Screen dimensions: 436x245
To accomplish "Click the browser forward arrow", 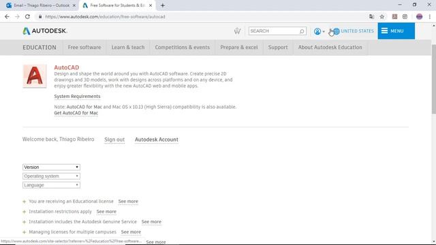I will 17,16.
